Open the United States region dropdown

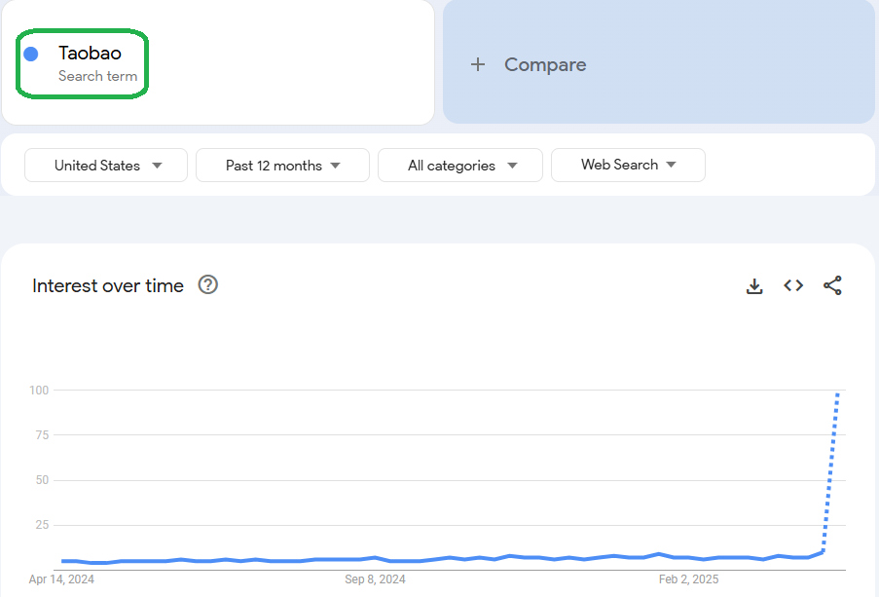pyautogui.click(x=106, y=165)
